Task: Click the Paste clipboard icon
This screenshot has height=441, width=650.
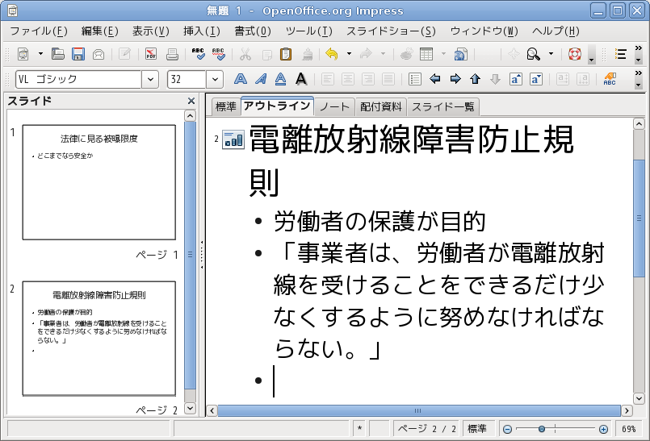Action: pos(286,54)
